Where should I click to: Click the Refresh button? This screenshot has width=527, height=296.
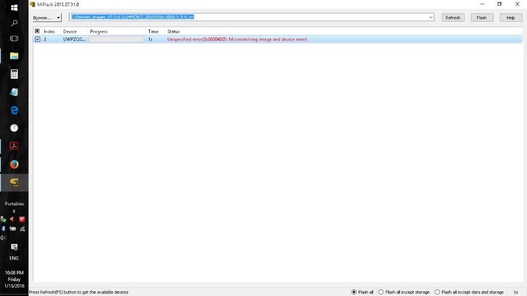(x=453, y=18)
